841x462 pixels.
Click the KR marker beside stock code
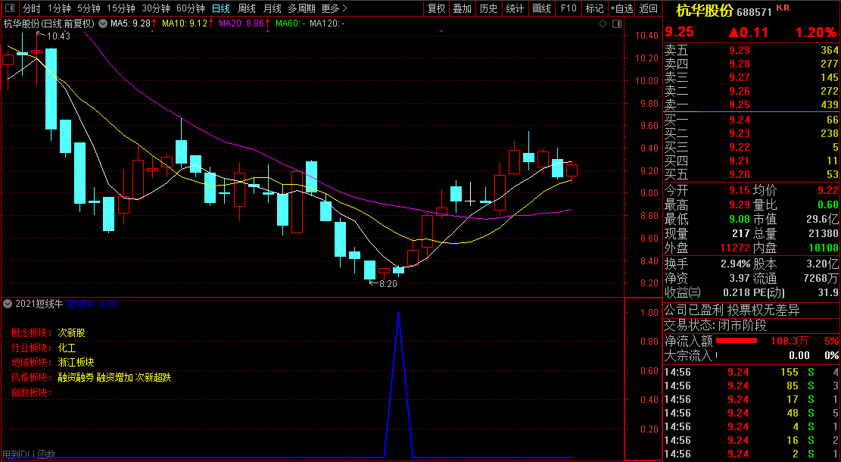pyautogui.click(x=783, y=8)
